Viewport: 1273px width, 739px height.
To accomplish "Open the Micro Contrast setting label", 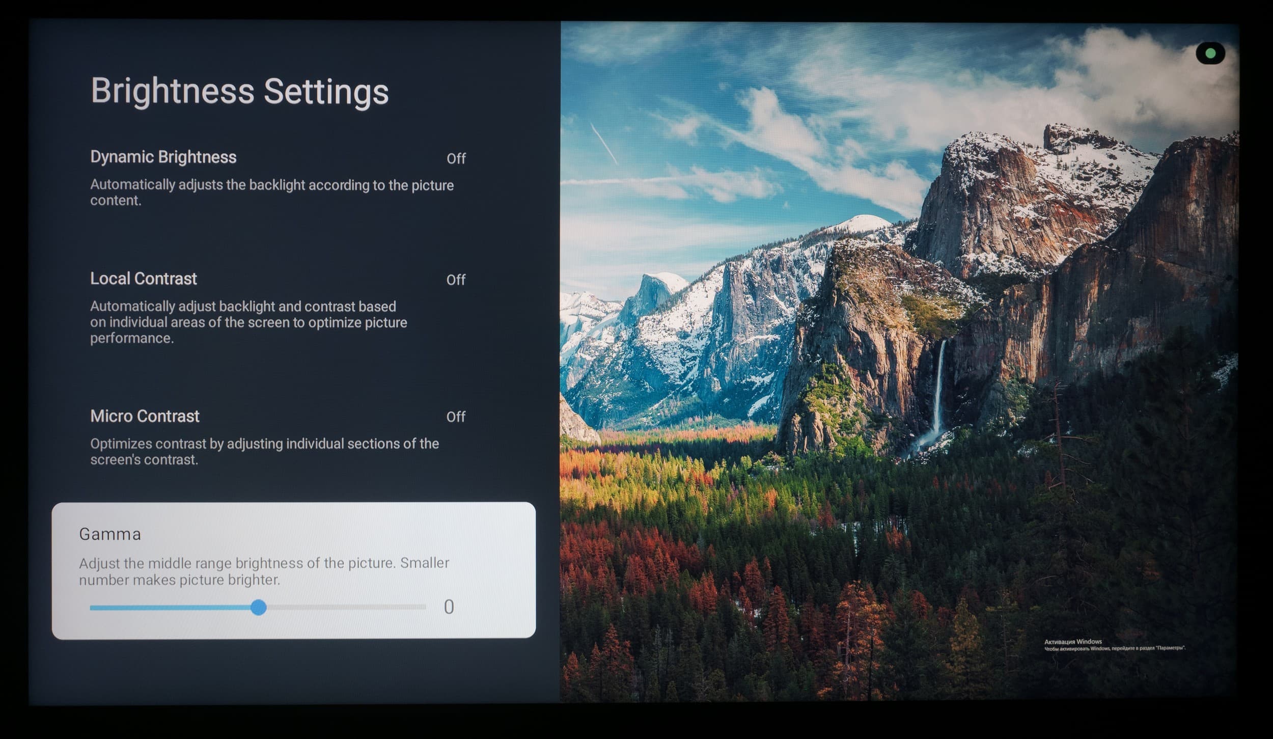I will tap(145, 416).
